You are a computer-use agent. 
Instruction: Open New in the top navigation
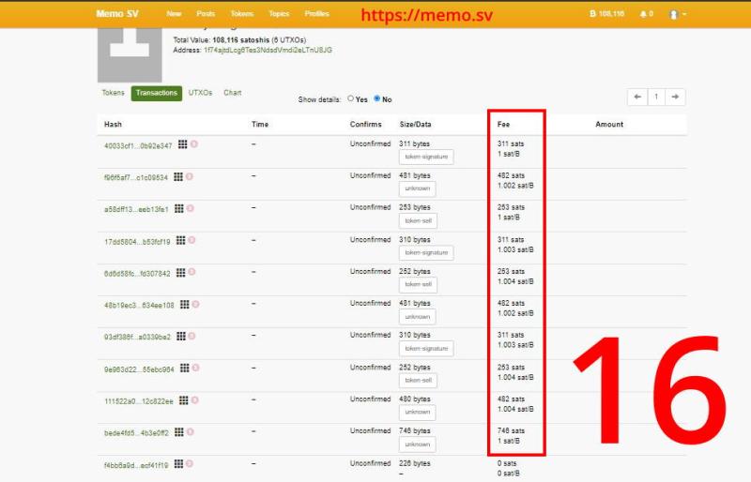pyautogui.click(x=174, y=13)
